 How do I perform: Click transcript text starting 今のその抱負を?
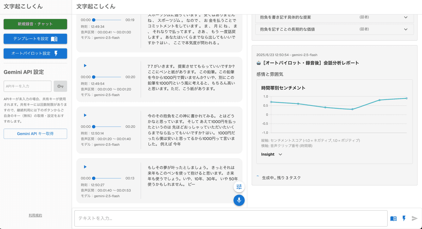191,130
